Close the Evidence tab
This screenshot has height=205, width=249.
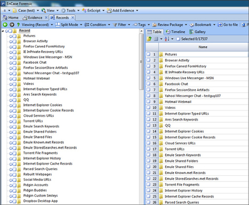click(46, 18)
